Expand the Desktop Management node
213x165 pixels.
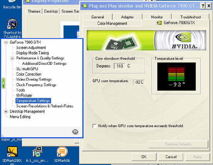coord(6,111)
